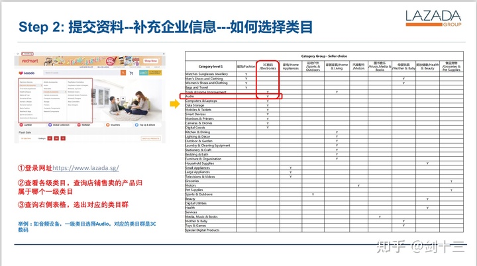Click the Music, Media & Books column header

(380, 66)
